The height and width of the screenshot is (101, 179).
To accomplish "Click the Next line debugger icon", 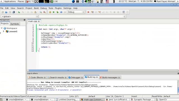I will pyautogui.click(x=96, y=12).
